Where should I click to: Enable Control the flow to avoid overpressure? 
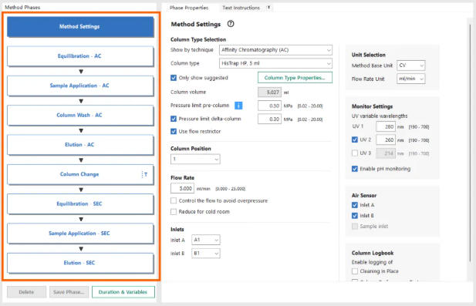[174, 200]
